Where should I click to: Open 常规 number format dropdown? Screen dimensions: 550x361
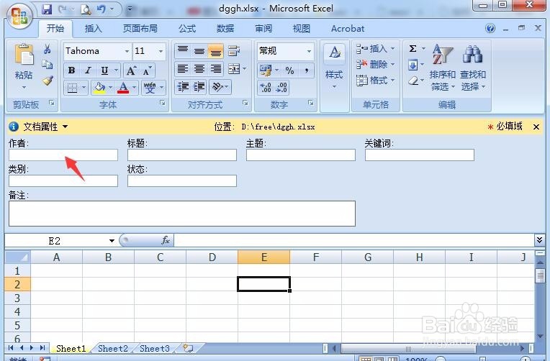(309, 51)
